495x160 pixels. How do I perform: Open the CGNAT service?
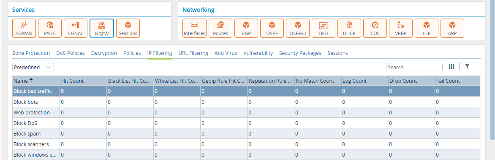point(76,28)
